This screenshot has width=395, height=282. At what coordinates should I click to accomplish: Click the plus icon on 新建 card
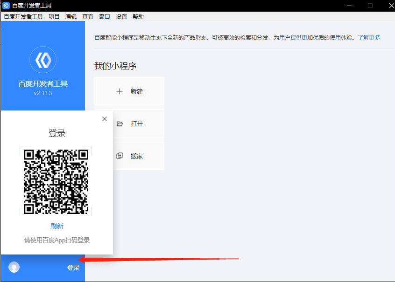(120, 91)
